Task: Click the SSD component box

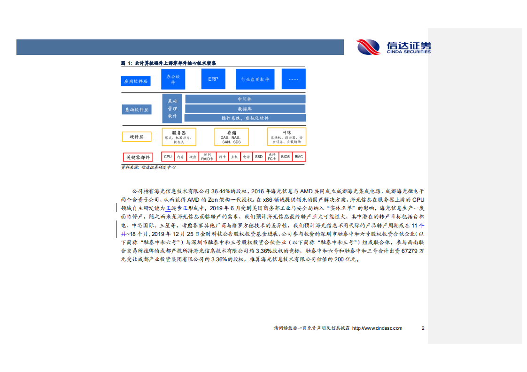Action: 259,157
